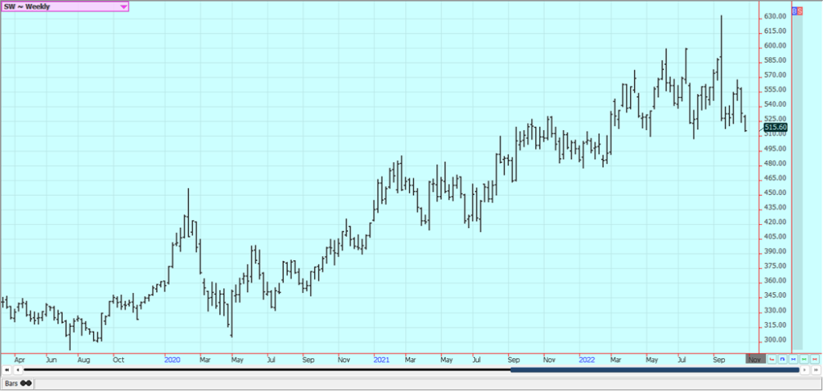Open the SW ~ Weekly symbol dropdown
Viewport: 823px width, 391px height.
(64, 6)
